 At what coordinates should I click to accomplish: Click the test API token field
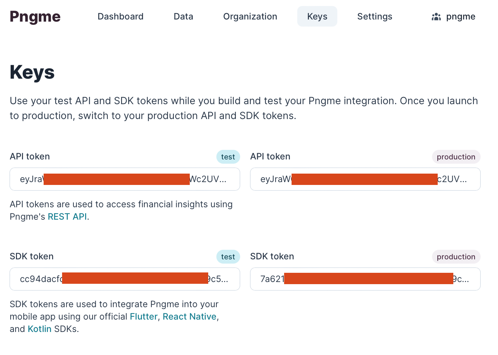(124, 179)
